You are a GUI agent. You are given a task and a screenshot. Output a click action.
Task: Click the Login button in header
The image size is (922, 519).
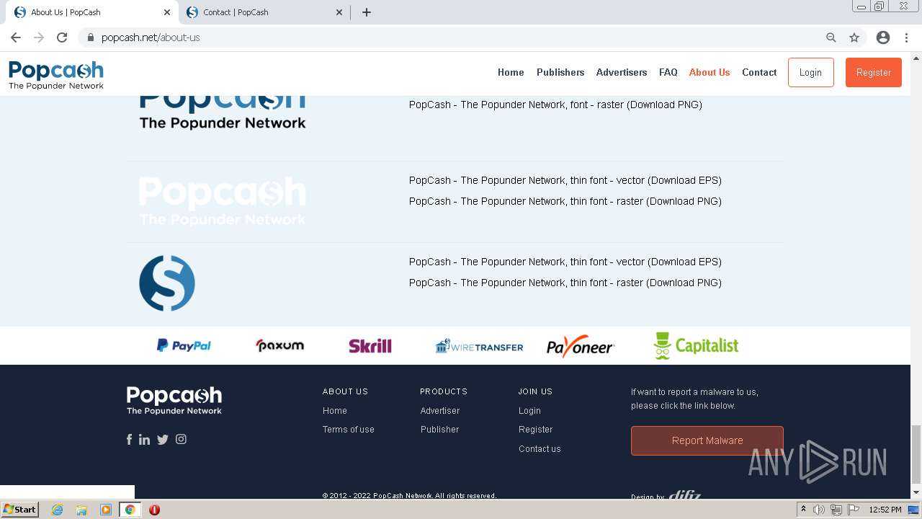(810, 72)
